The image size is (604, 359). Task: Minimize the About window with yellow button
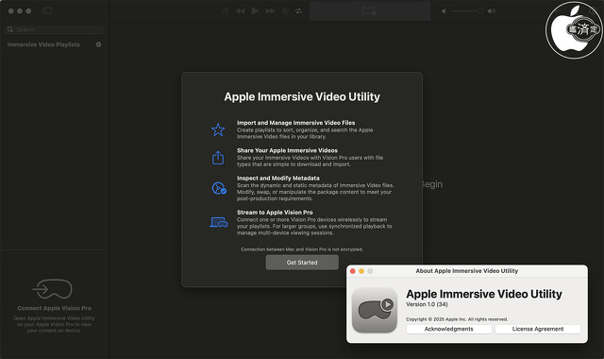[361, 271]
